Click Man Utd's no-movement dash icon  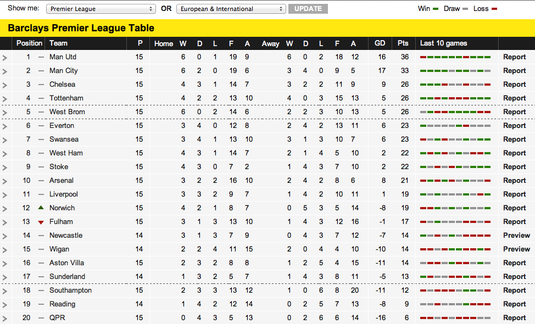point(41,57)
